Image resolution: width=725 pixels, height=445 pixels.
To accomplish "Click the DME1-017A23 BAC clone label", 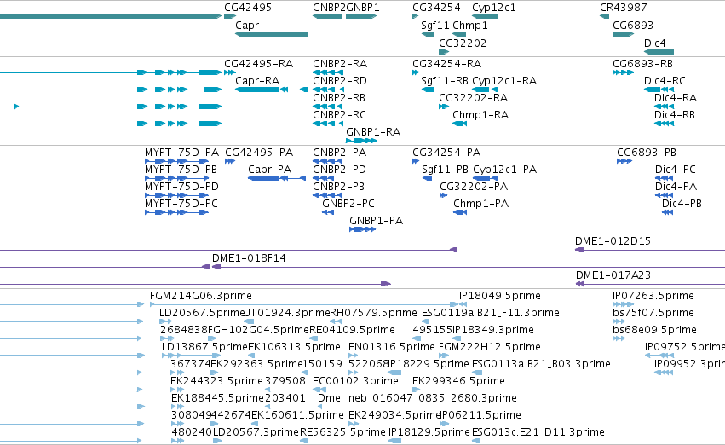I will coord(613,275).
